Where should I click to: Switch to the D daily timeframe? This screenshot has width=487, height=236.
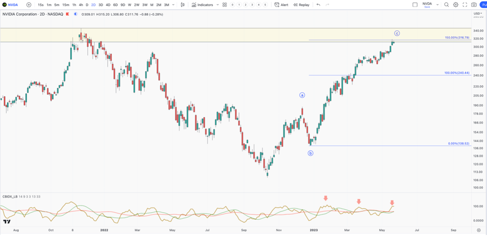(x=87, y=5)
